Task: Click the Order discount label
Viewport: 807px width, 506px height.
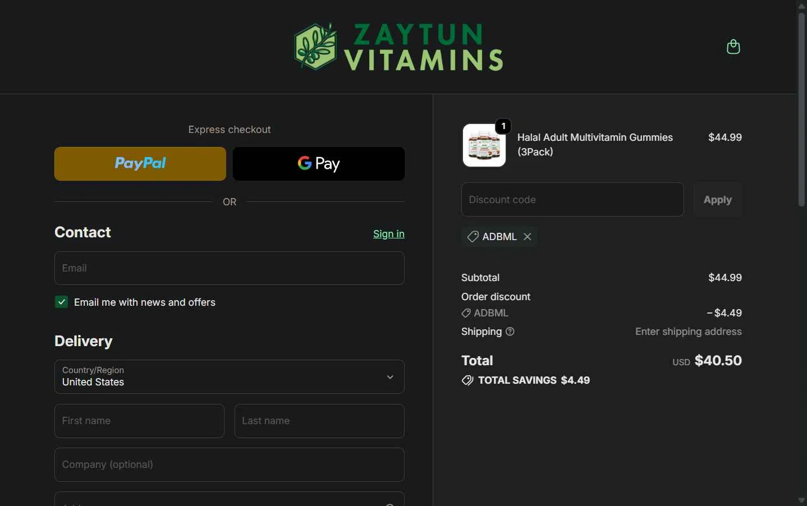Action: [x=496, y=297]
